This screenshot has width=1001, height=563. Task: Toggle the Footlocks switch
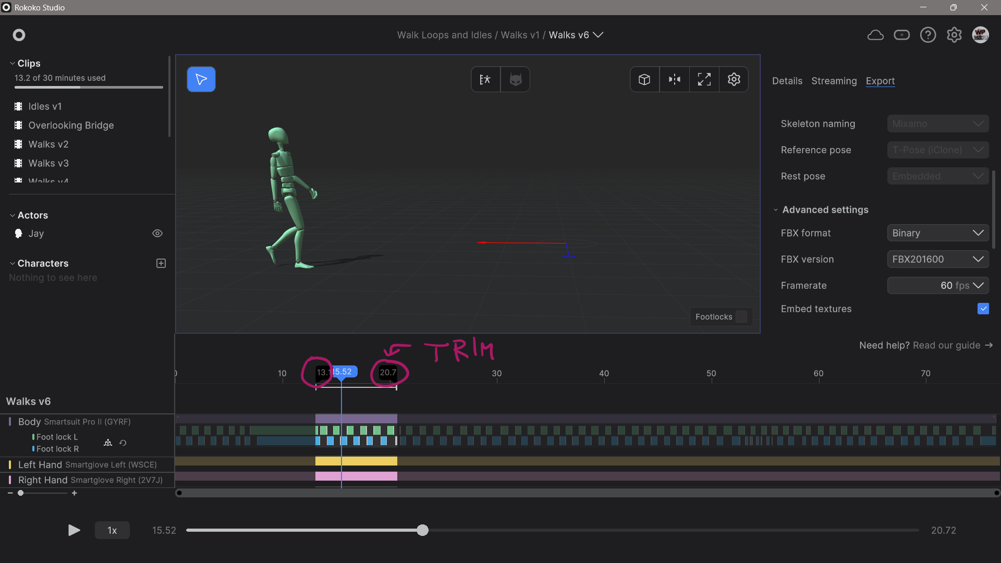[x=741, y=317]
